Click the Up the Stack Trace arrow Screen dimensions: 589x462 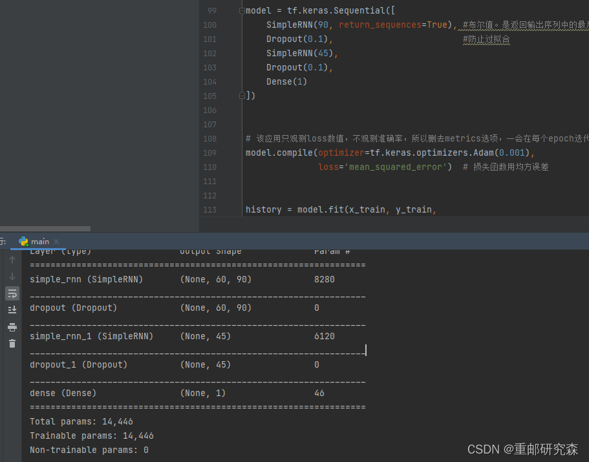tap(12, 260)
